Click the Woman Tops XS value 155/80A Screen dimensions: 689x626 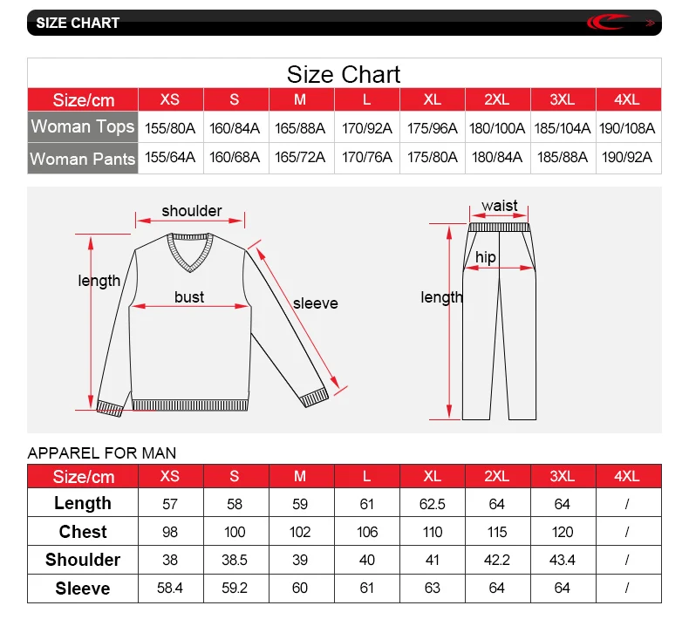point(170,128)
